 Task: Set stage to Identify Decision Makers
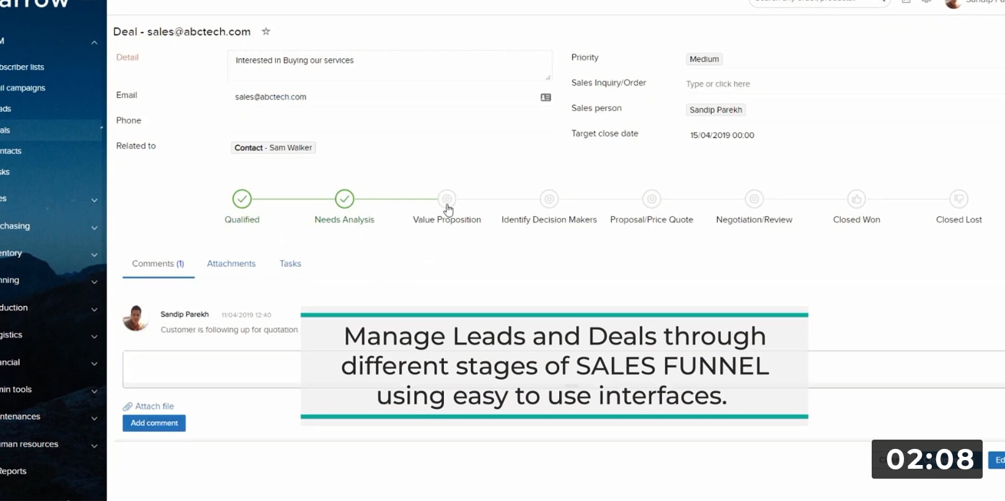[x=549, y=199]
